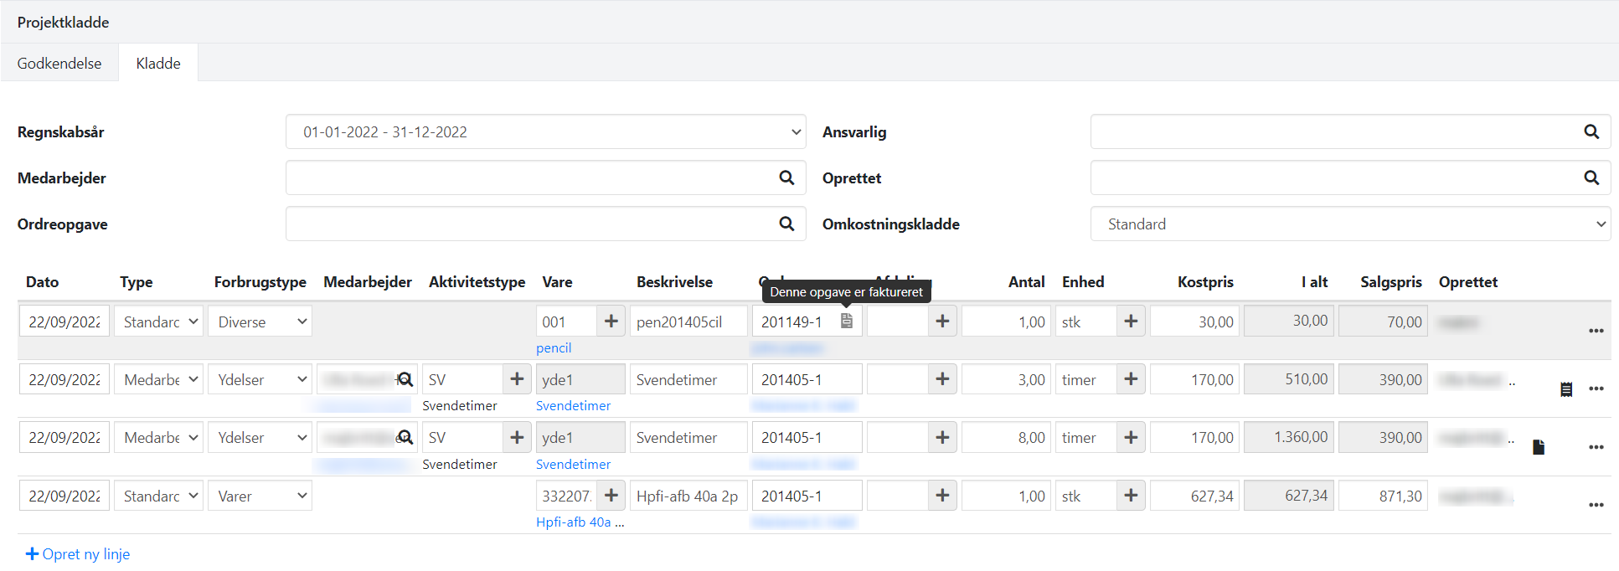The width and height of the screenshot is (1619, 571).
Task: Open the Varer Forbrugstype dropdown
Action: pos(260,496)
